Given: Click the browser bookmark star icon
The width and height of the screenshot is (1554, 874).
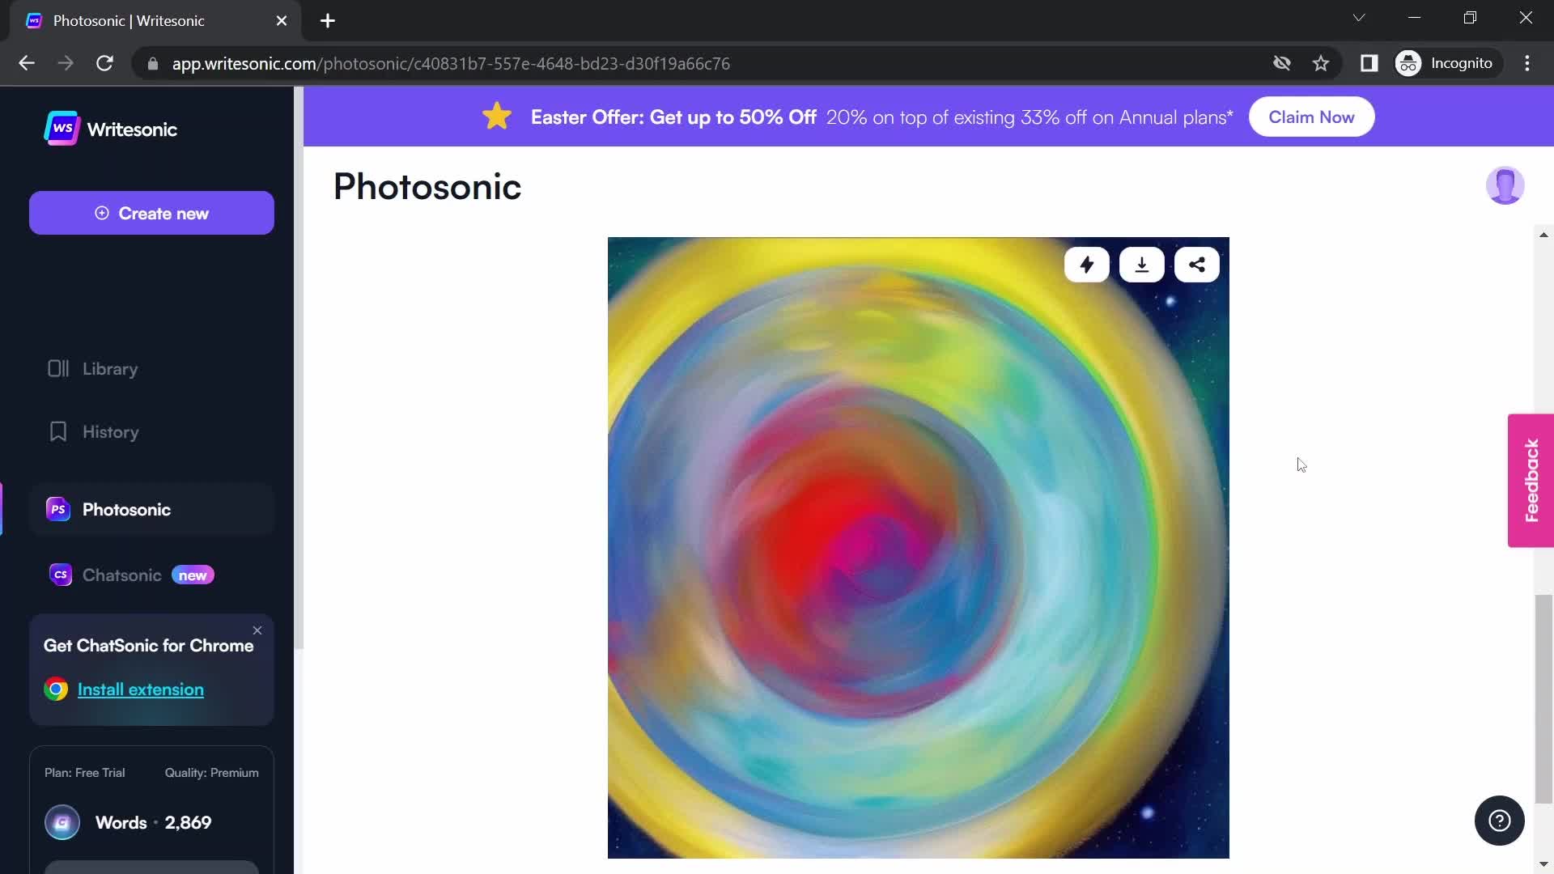Looking at the screenshot, I should (1323, 64).
